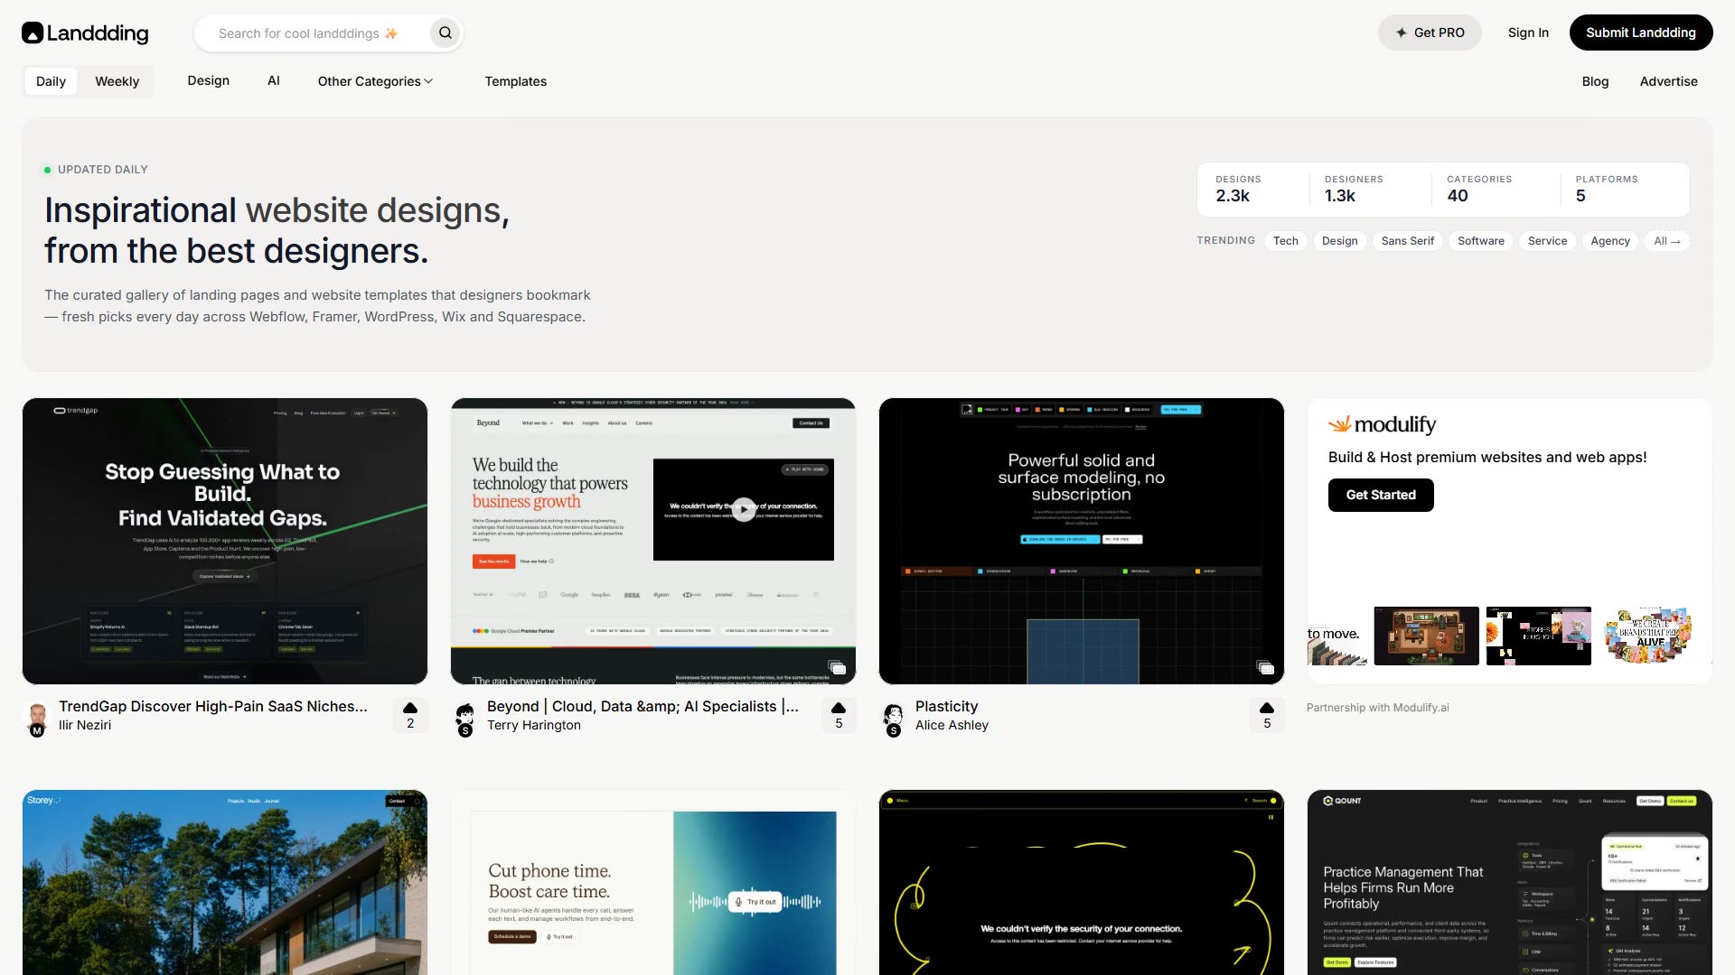Open Ilir Neziri's avatar profile
The width and height of the screenshot is (1735, 975).
tap(37, 718)
